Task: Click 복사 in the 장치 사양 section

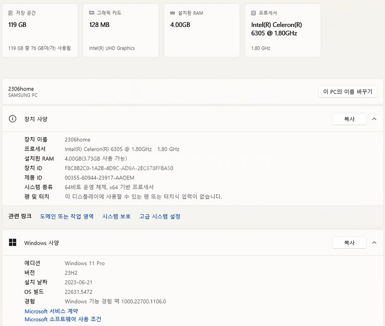Action: coord(349,119)
